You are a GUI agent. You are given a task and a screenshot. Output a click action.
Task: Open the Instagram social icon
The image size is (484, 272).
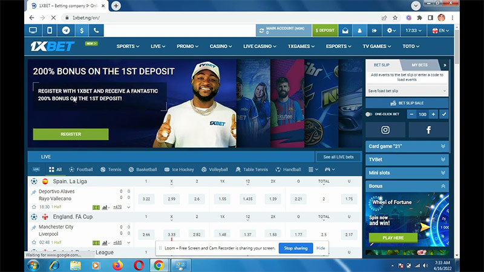(x=385, y=130)
